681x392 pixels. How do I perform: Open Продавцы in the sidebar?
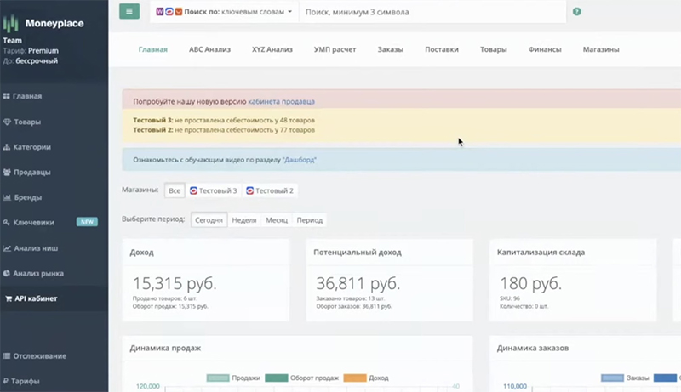coord(31,172)
